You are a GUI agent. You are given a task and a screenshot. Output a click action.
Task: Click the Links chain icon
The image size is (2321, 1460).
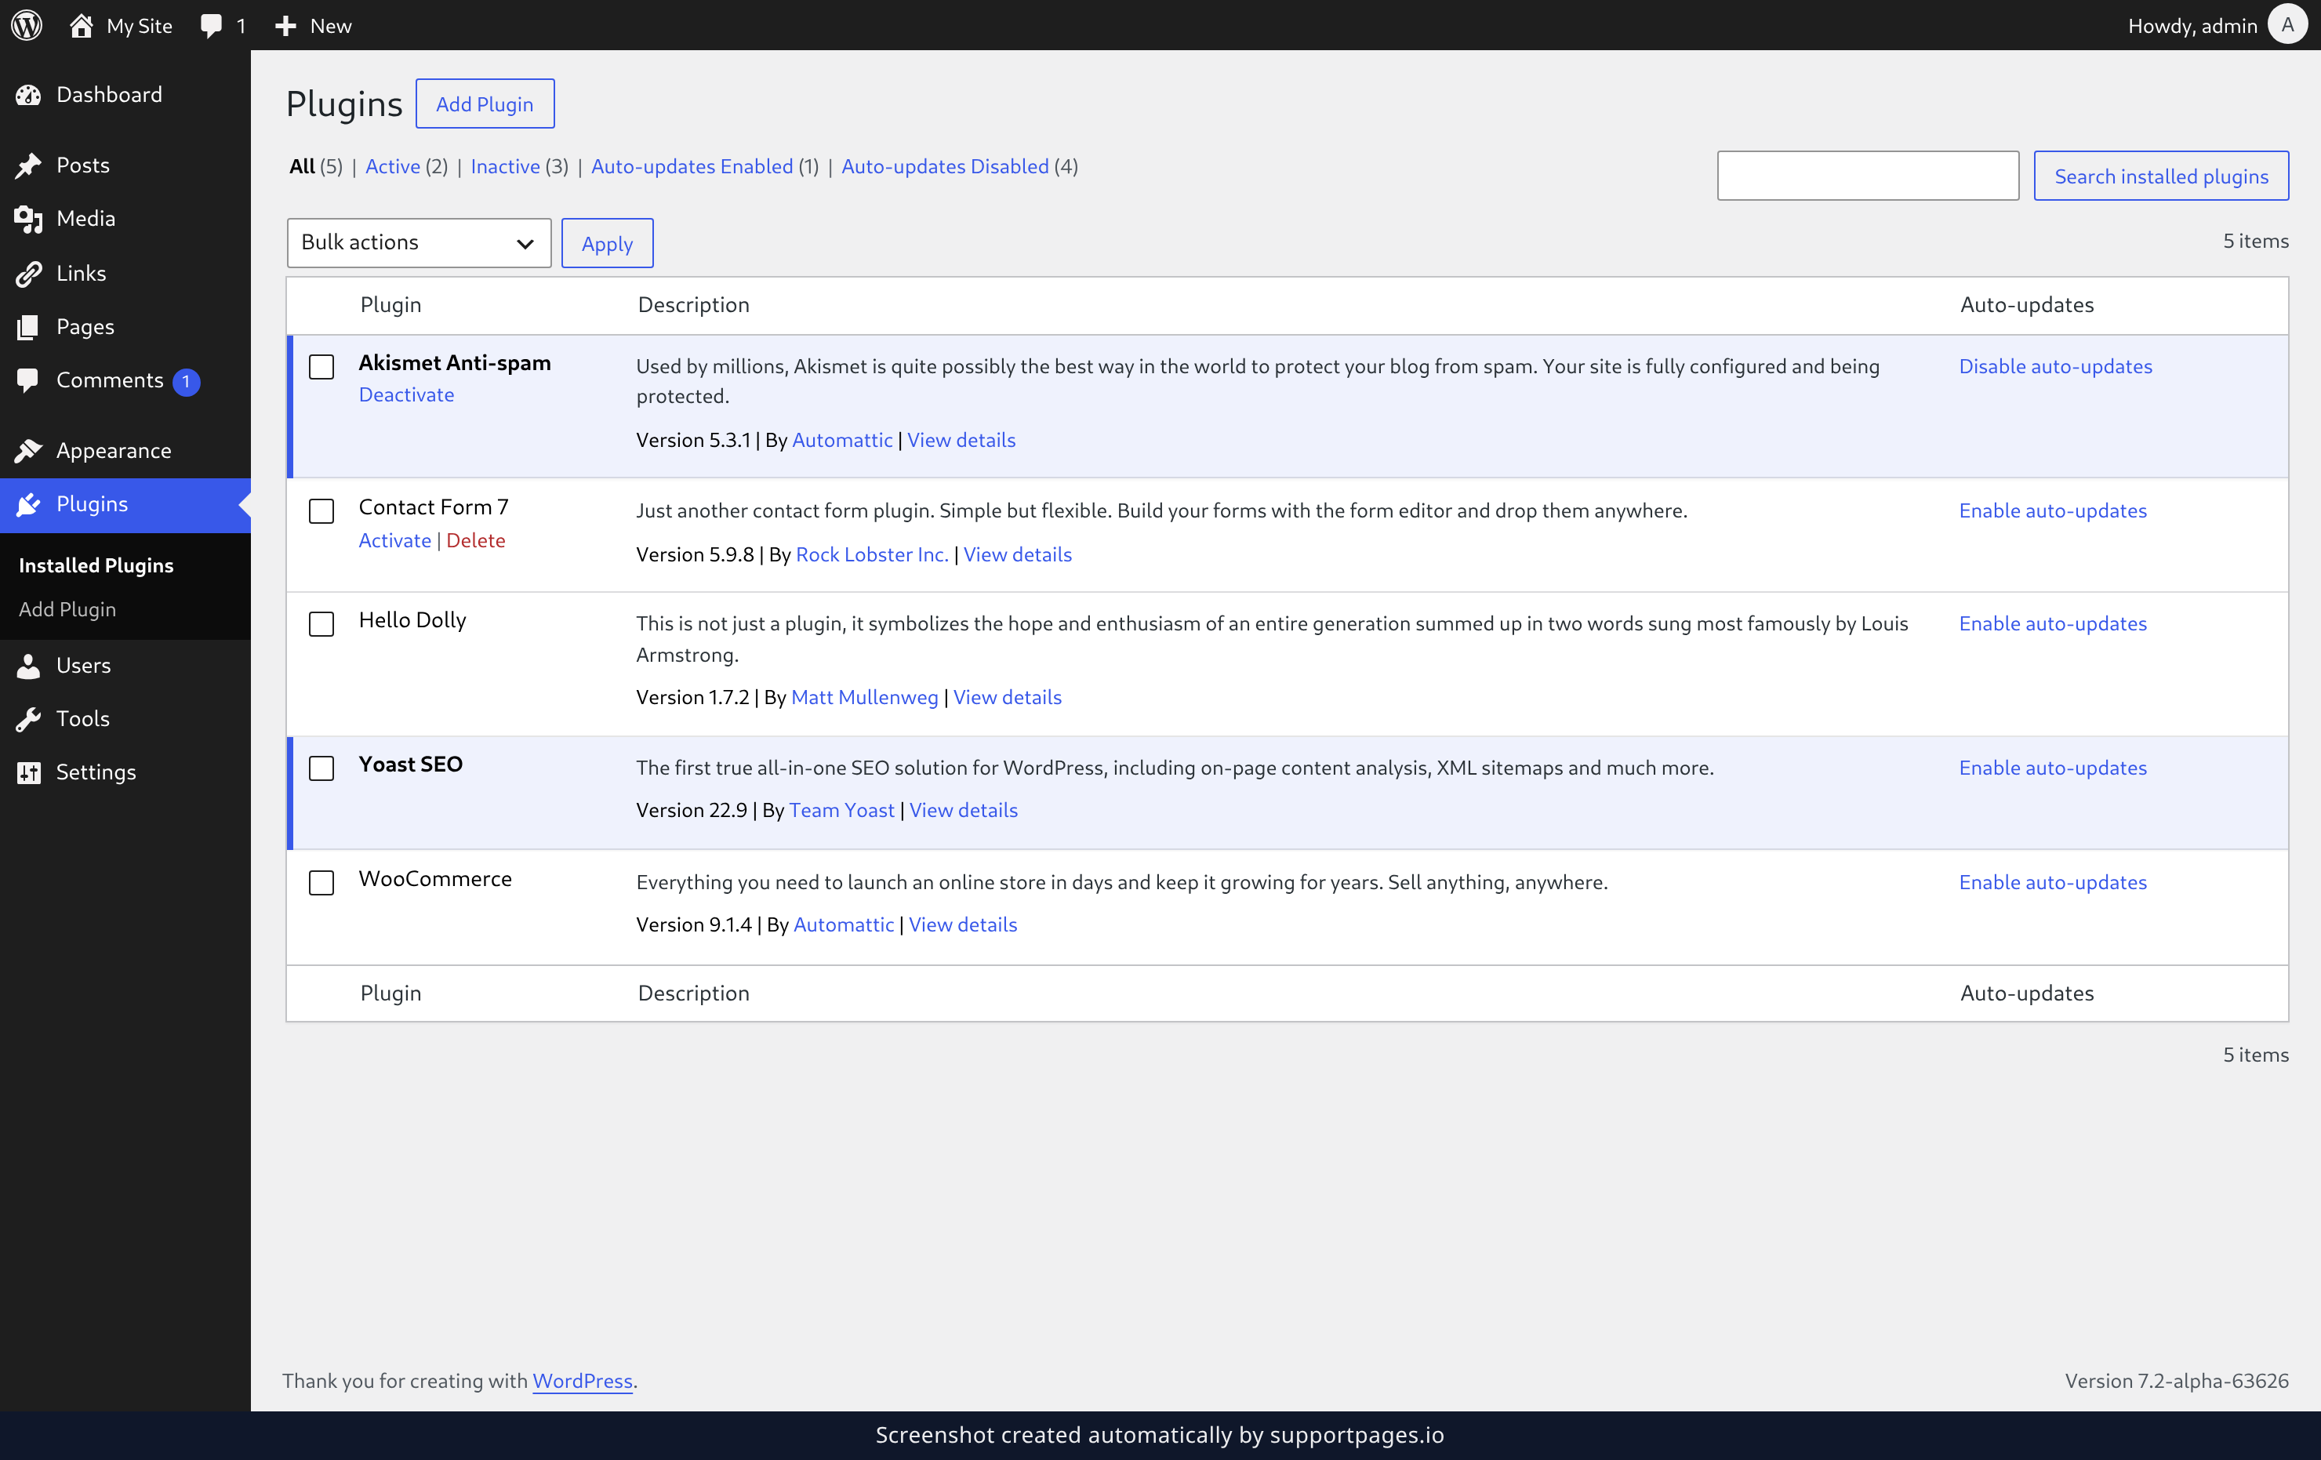(x=29, y=274)
